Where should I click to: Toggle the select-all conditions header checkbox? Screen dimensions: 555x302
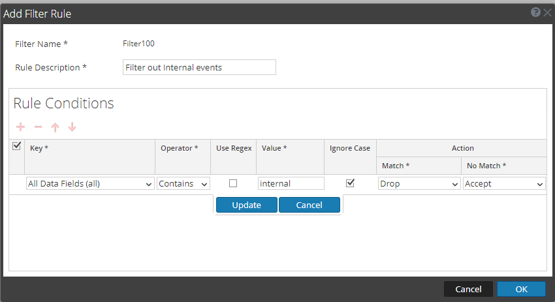(17, 147)
